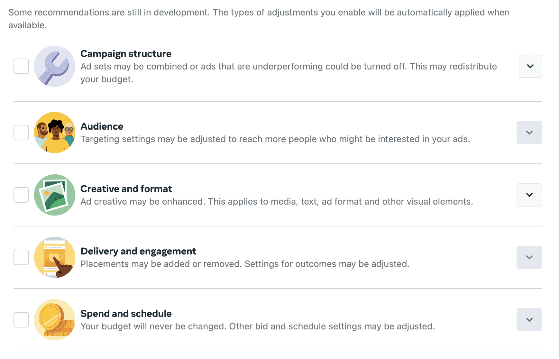Toggle the Delivery and engagement checkbox

[x=21, y=257]
